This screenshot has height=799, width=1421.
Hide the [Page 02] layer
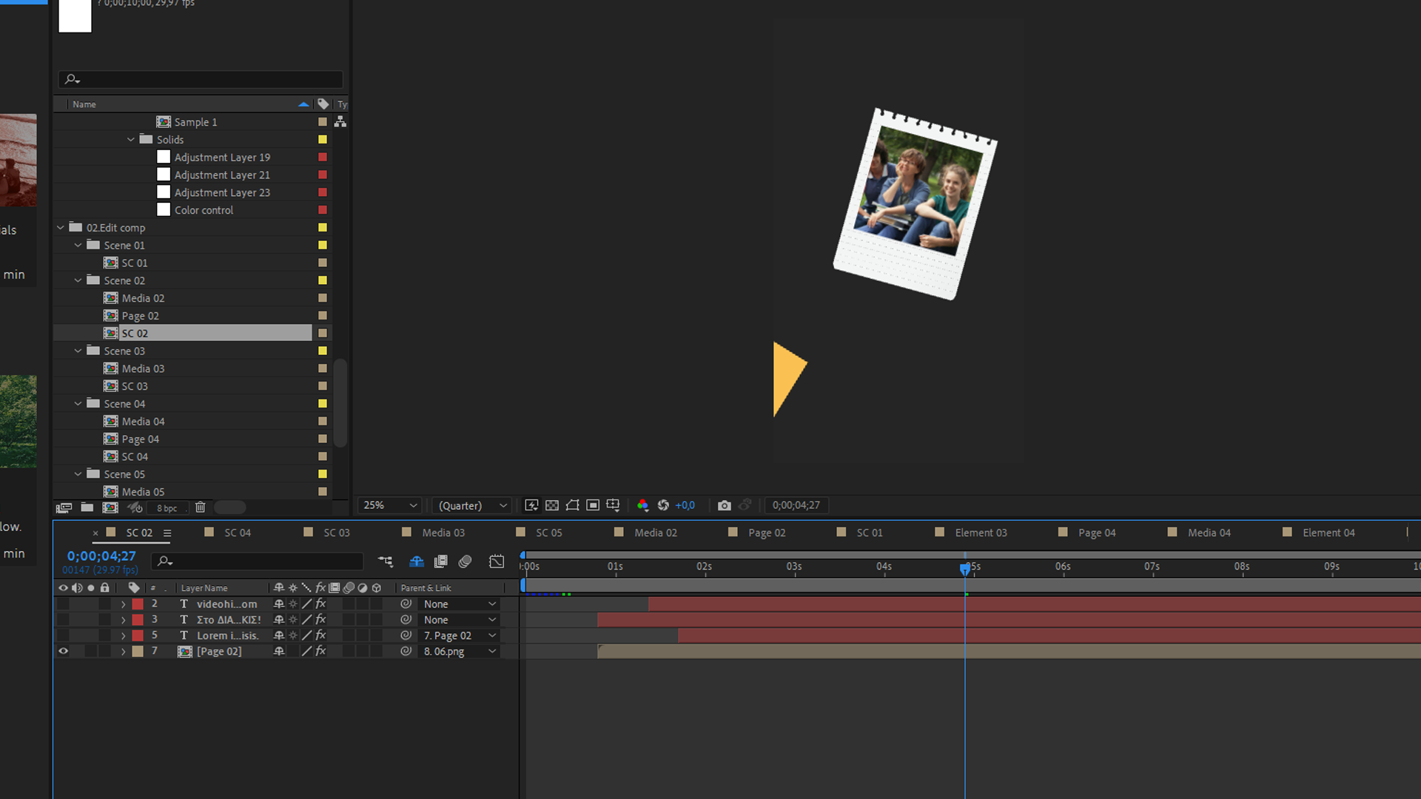[x=63, y=651]
